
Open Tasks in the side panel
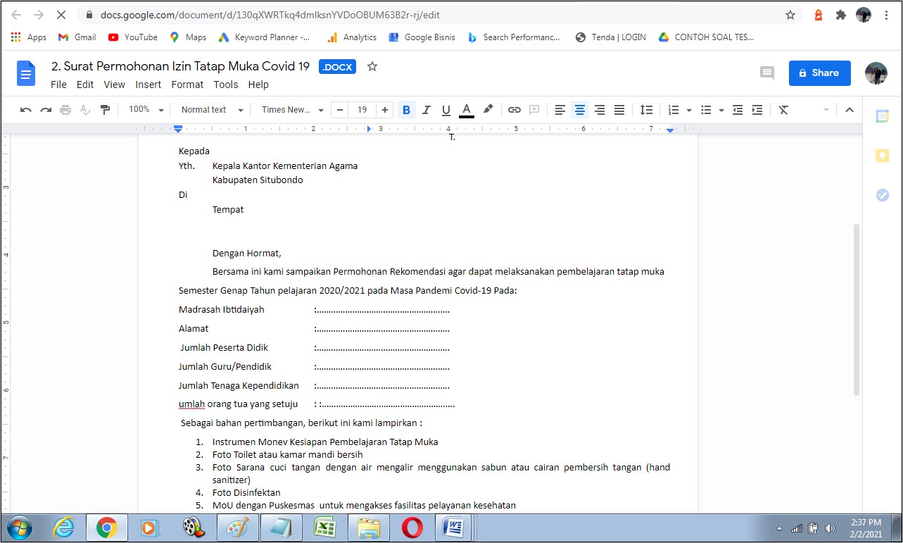click(x=882, y=195)
